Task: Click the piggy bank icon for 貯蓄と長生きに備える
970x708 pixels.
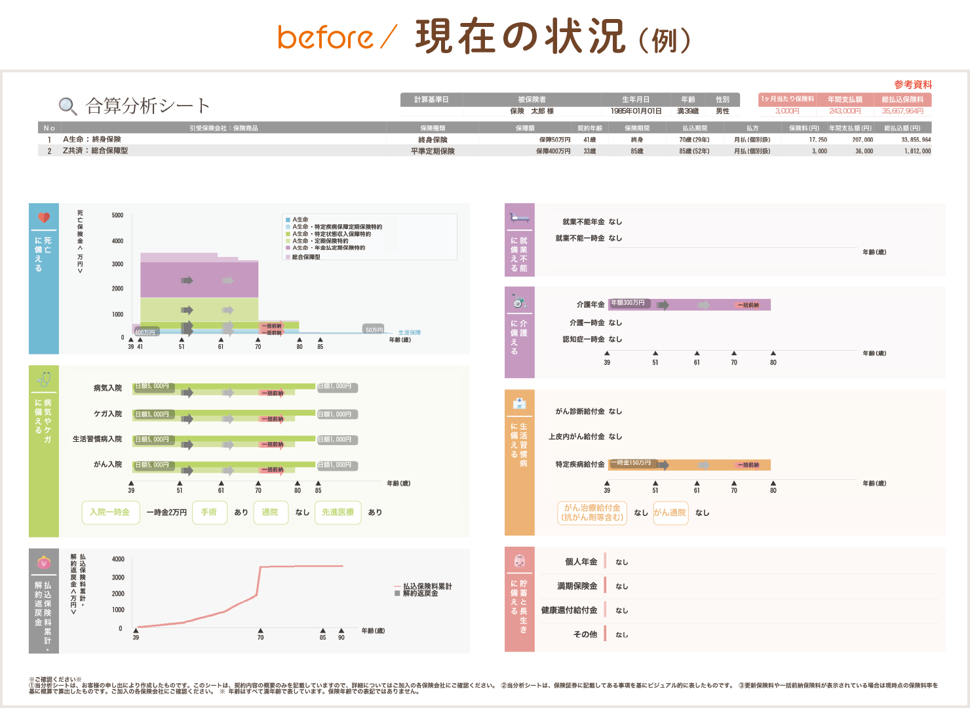Action: [x=520, y=561]
